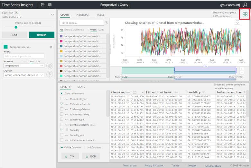Show PINNED series filter
Screen dimensions: 251x168
point(68,30)
